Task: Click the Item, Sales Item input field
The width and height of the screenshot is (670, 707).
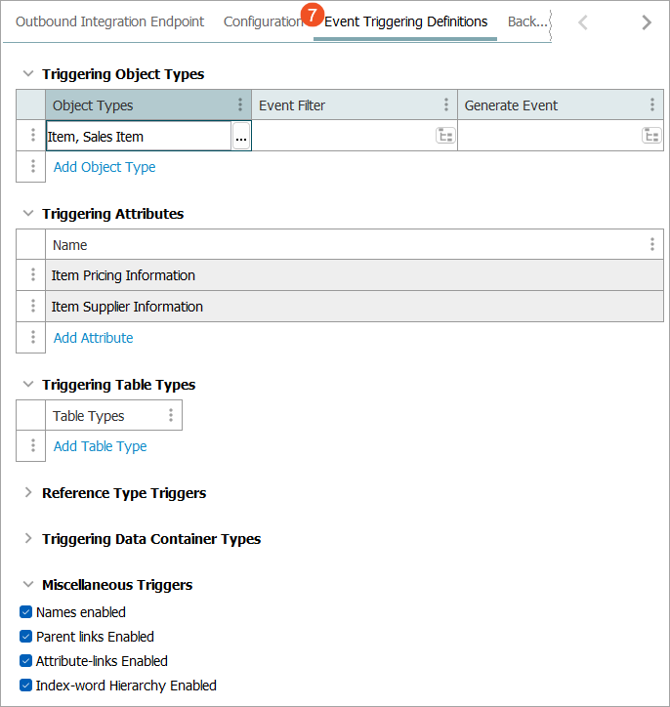Action: [137, 137]
